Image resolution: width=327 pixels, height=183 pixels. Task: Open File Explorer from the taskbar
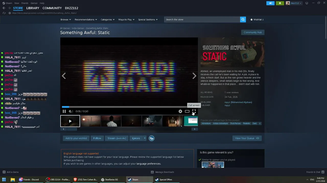13,179
